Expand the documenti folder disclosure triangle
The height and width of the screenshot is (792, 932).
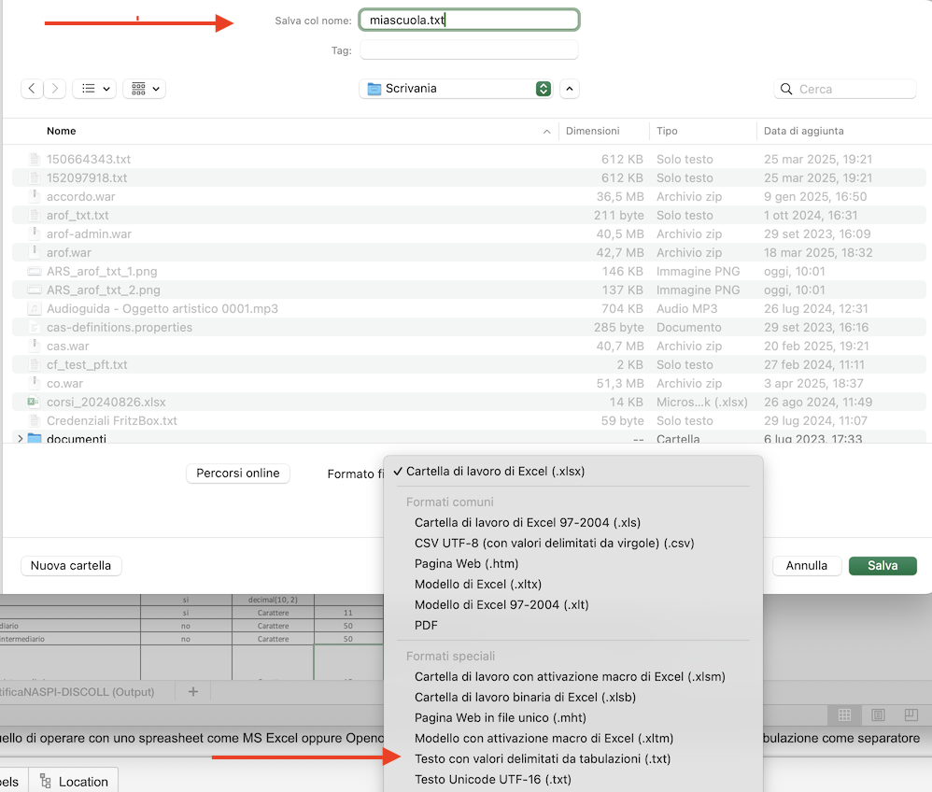21,439
